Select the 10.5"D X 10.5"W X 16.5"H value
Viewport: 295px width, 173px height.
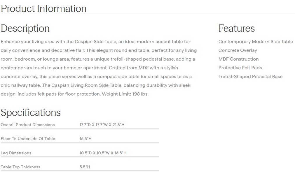coord(103,153)
